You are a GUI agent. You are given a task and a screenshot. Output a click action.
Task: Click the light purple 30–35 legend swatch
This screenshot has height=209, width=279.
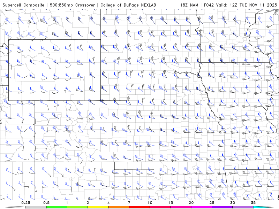click(243, 207)
